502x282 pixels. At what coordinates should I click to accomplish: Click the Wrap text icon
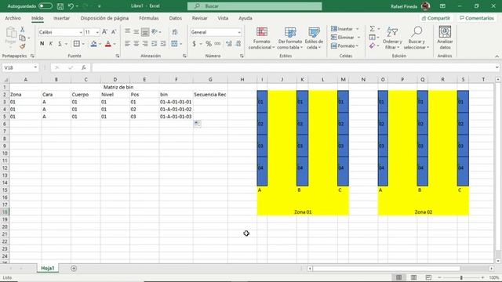pos(175,32)
